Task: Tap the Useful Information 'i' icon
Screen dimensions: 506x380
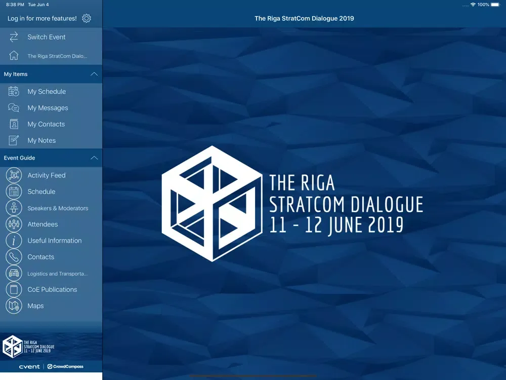Action: coord(14,240)
